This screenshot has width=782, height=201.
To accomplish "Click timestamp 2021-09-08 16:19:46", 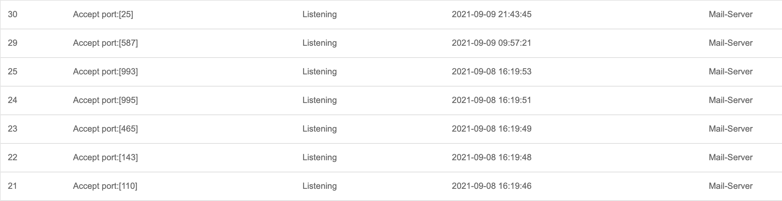I will (492, 186).
